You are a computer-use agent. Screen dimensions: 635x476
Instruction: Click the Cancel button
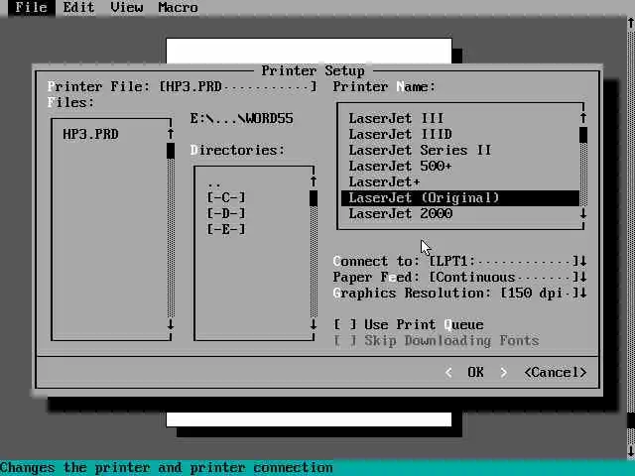pos(556,373)
